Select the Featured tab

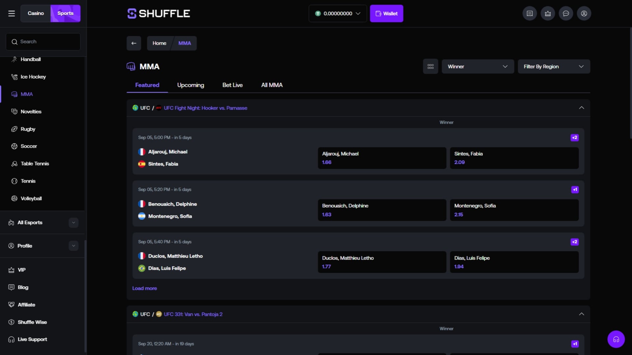147,85
